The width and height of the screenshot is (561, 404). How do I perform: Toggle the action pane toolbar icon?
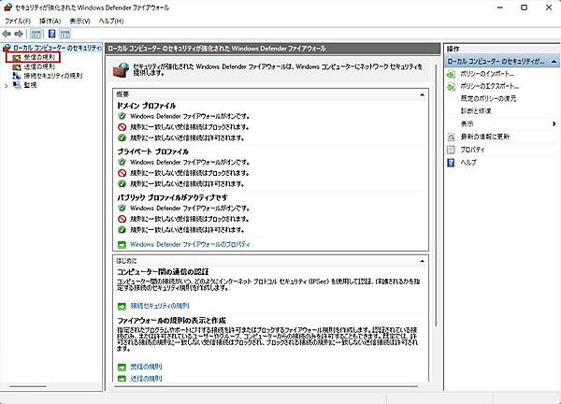pyautogui.click(x=65, y=34)
